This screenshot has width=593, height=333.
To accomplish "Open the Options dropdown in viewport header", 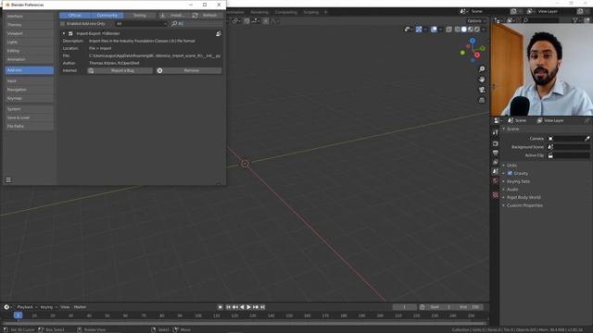I will [476, 20].
